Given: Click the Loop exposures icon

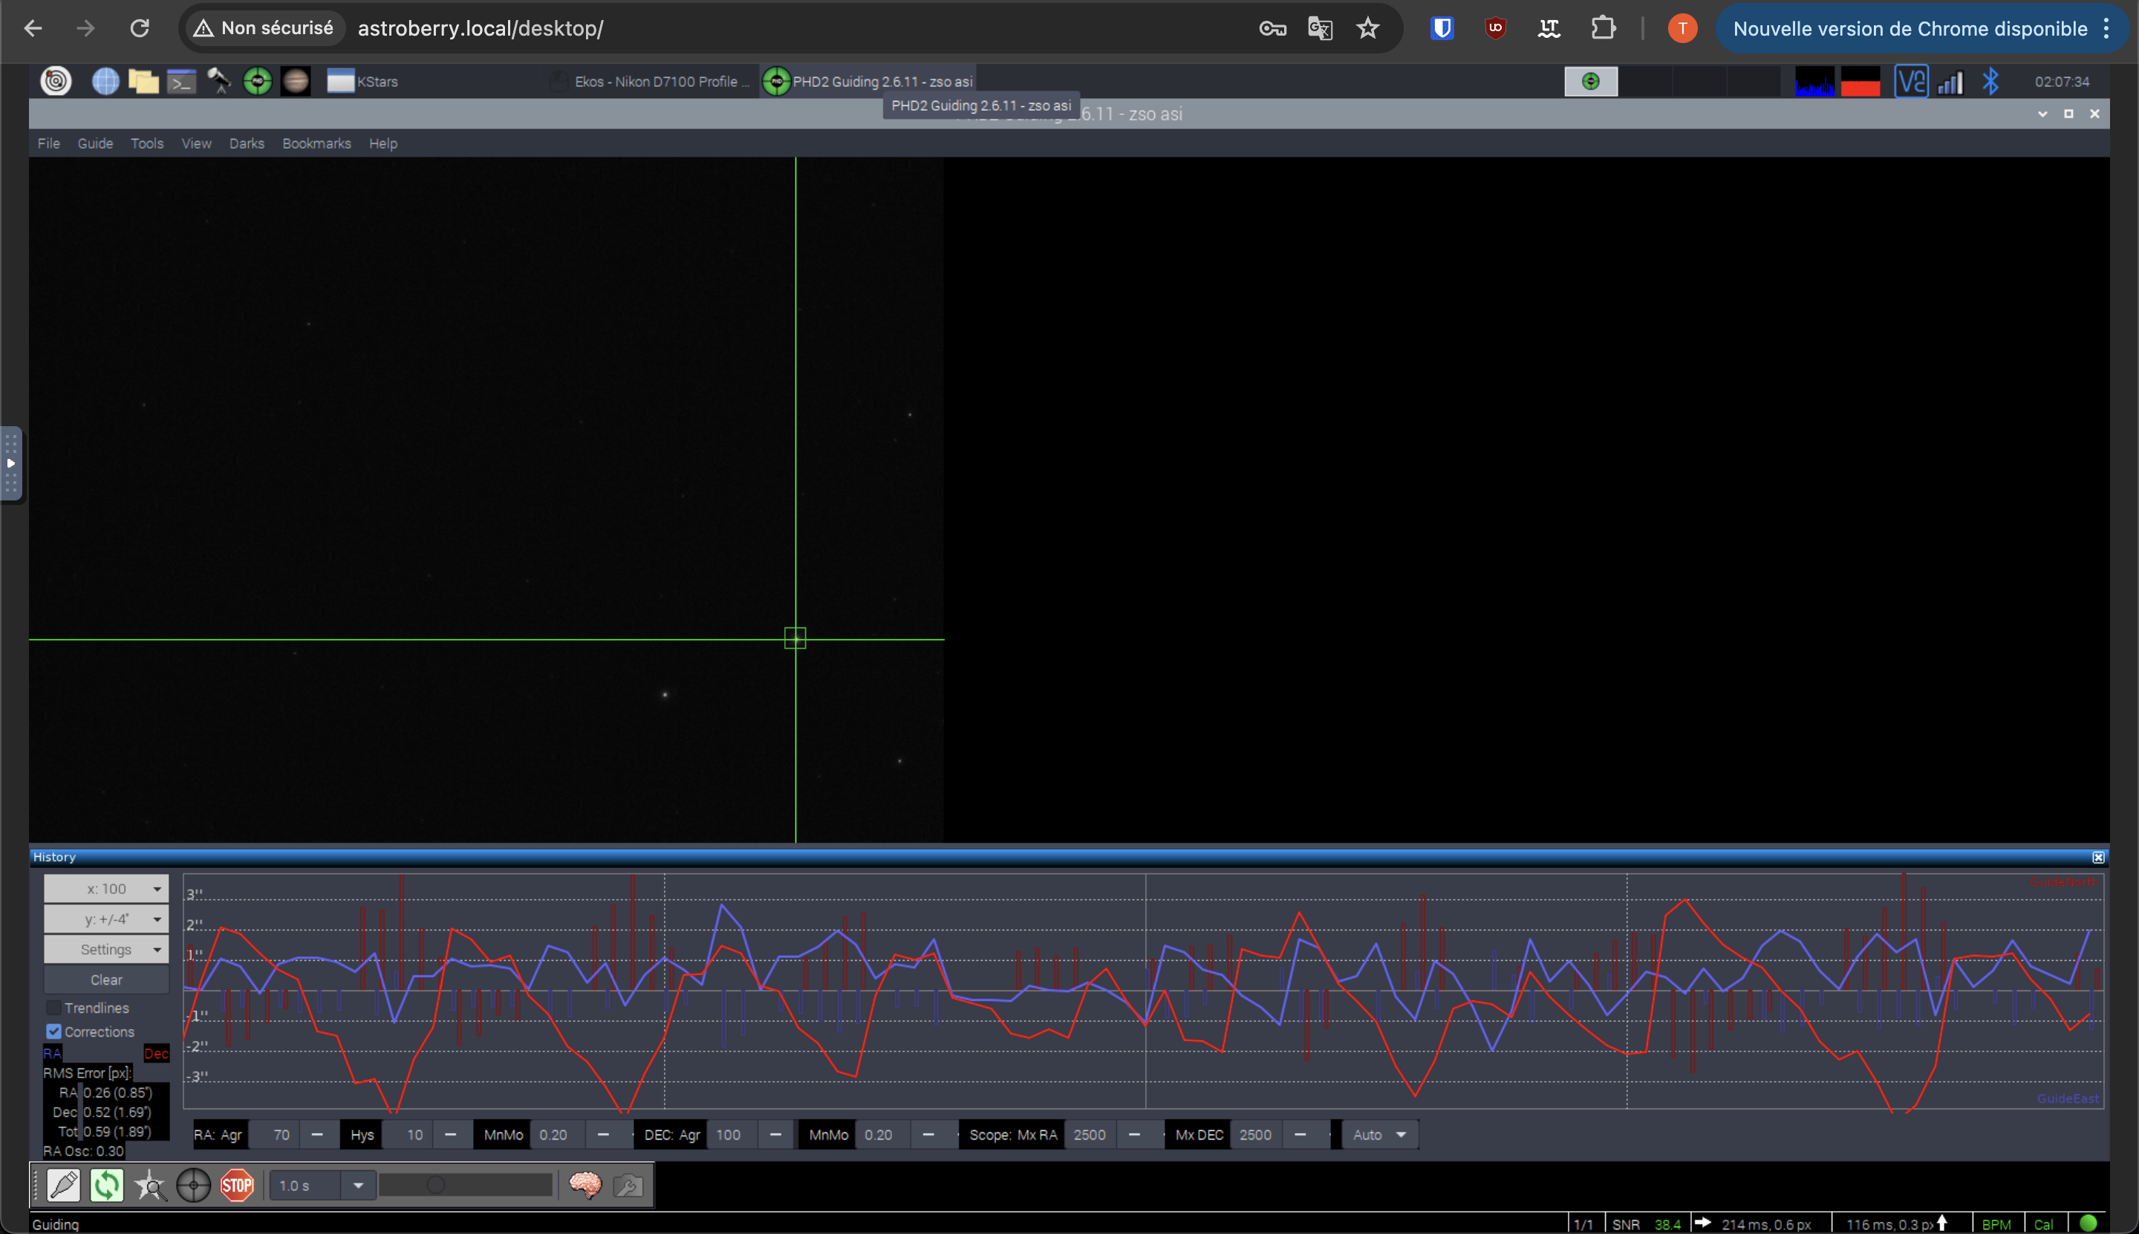Looking at the screenshot, I should (107, 1186).
